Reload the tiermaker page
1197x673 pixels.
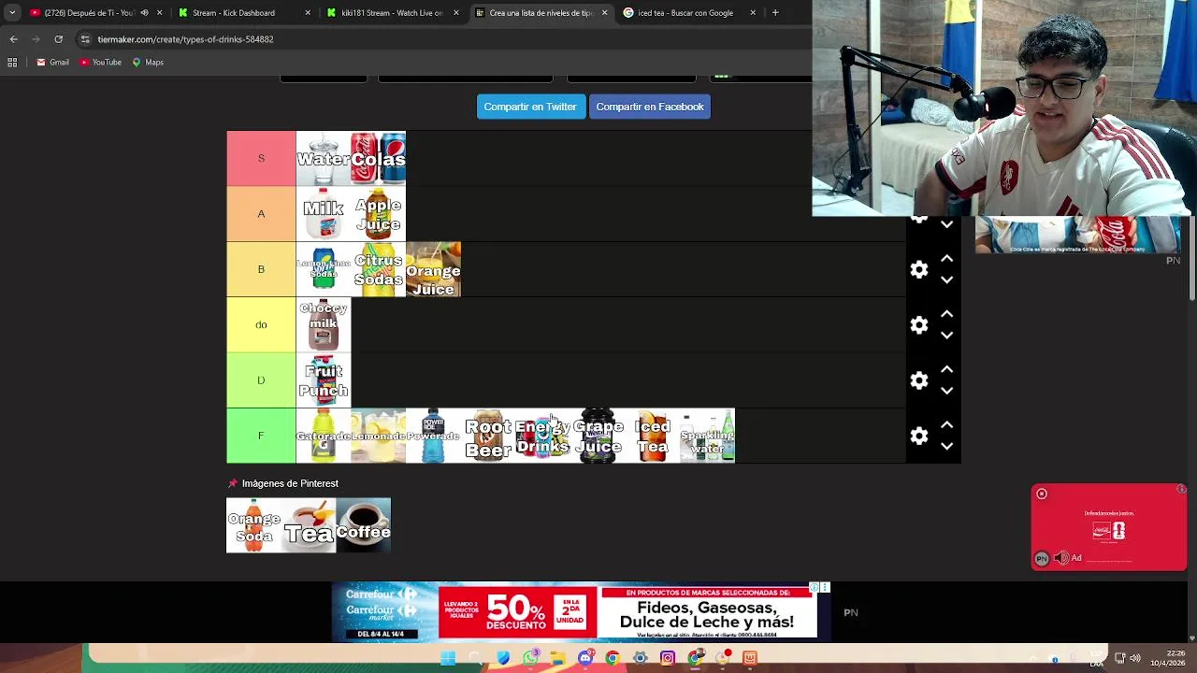coord(58,39)
